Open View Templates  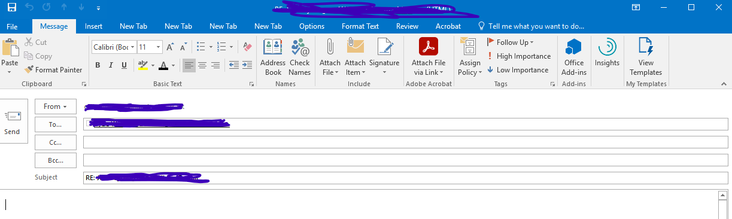pyautogui.click(x=646, y=57)
